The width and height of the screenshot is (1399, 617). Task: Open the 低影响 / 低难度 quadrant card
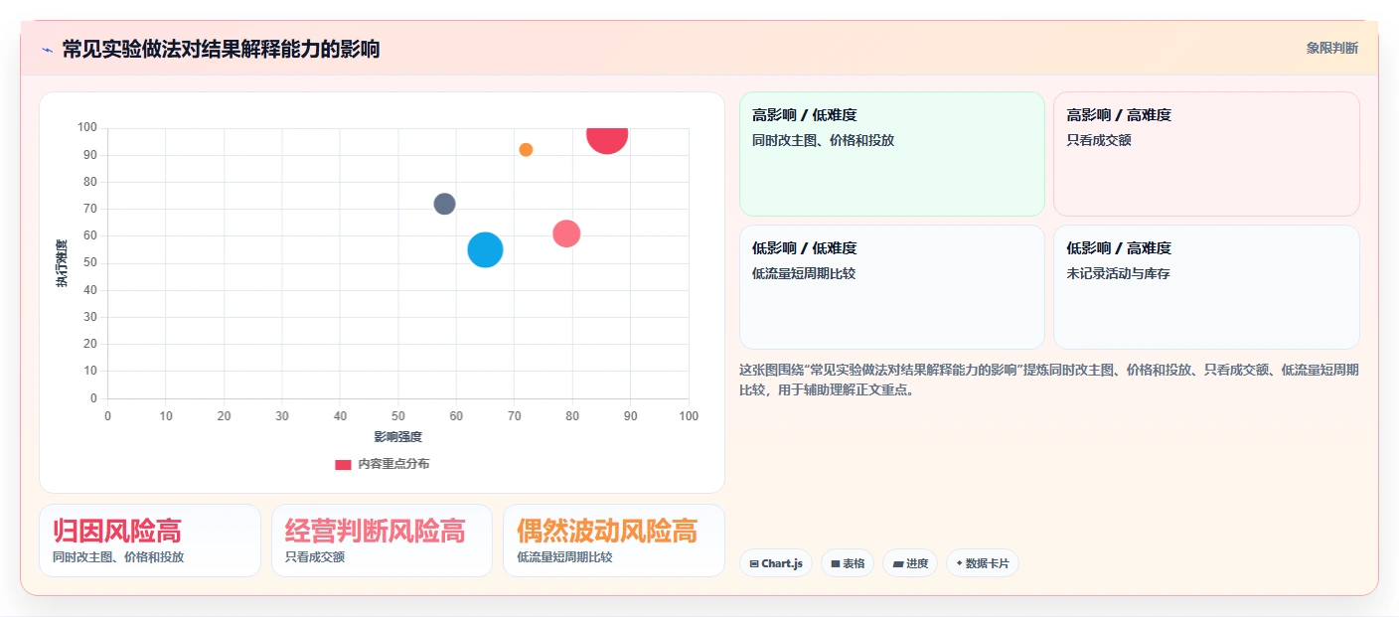coord(891,287)
